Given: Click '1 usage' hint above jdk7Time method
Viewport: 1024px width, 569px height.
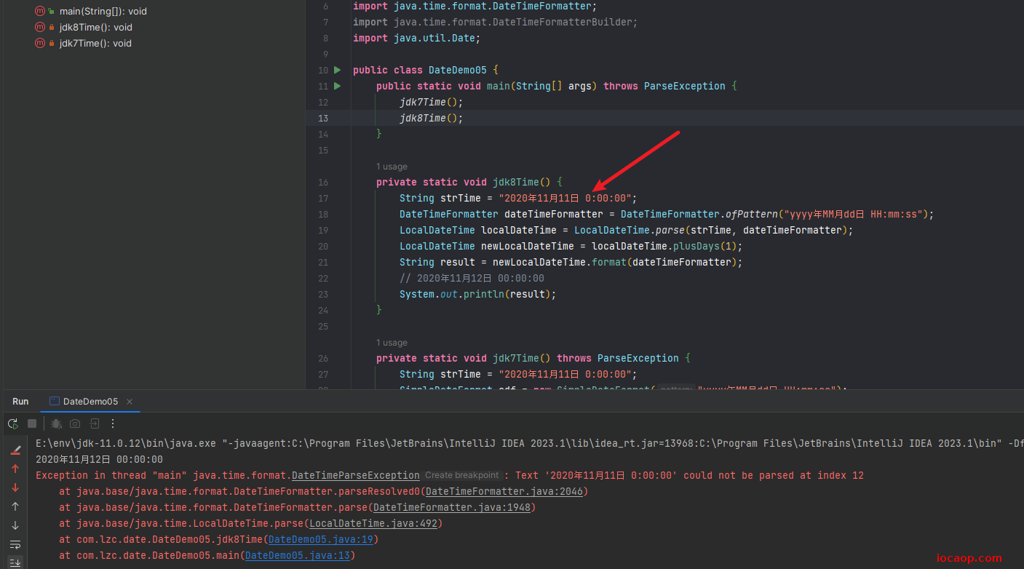Looking at the screenshot, I should tap(392, 343).
